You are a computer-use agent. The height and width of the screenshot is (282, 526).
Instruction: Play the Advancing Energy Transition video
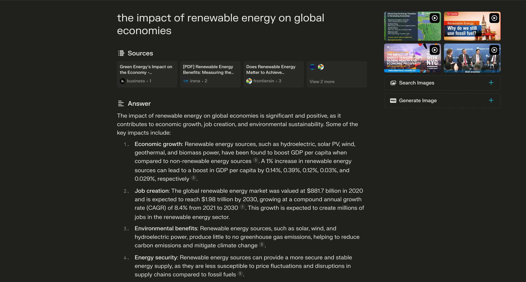[x=412, y=26]
